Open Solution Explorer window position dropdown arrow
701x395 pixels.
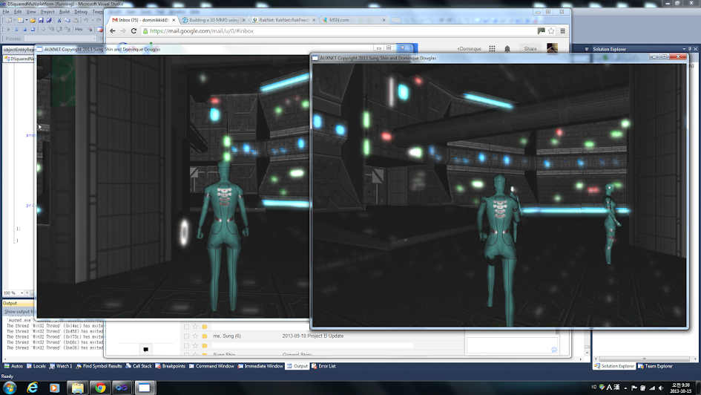pos(684,49)
